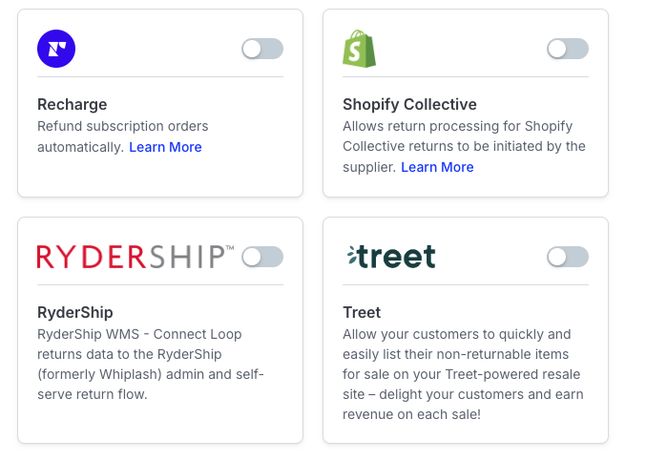The width and height of the screenshot is (646, 460).
Task: Activate the Treet integration toggle
Action: click(x=568, y=257)
